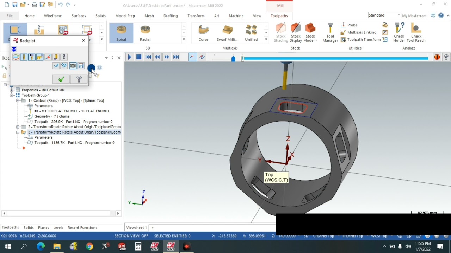Click the new file icon
The width and height of the screenshot is (451, 253).
(x=7, y=5)
